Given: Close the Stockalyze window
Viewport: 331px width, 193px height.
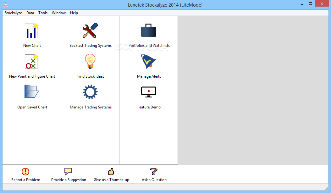Looking at the screenshot, I should (322, 3).
